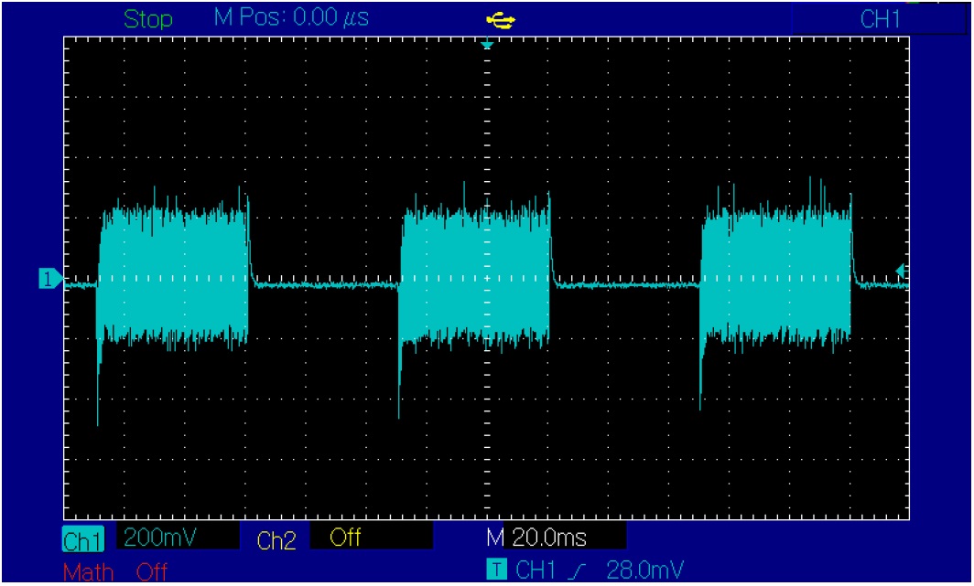
Task: Click the yellow Ch2 channel label
Action: (276, 539)
